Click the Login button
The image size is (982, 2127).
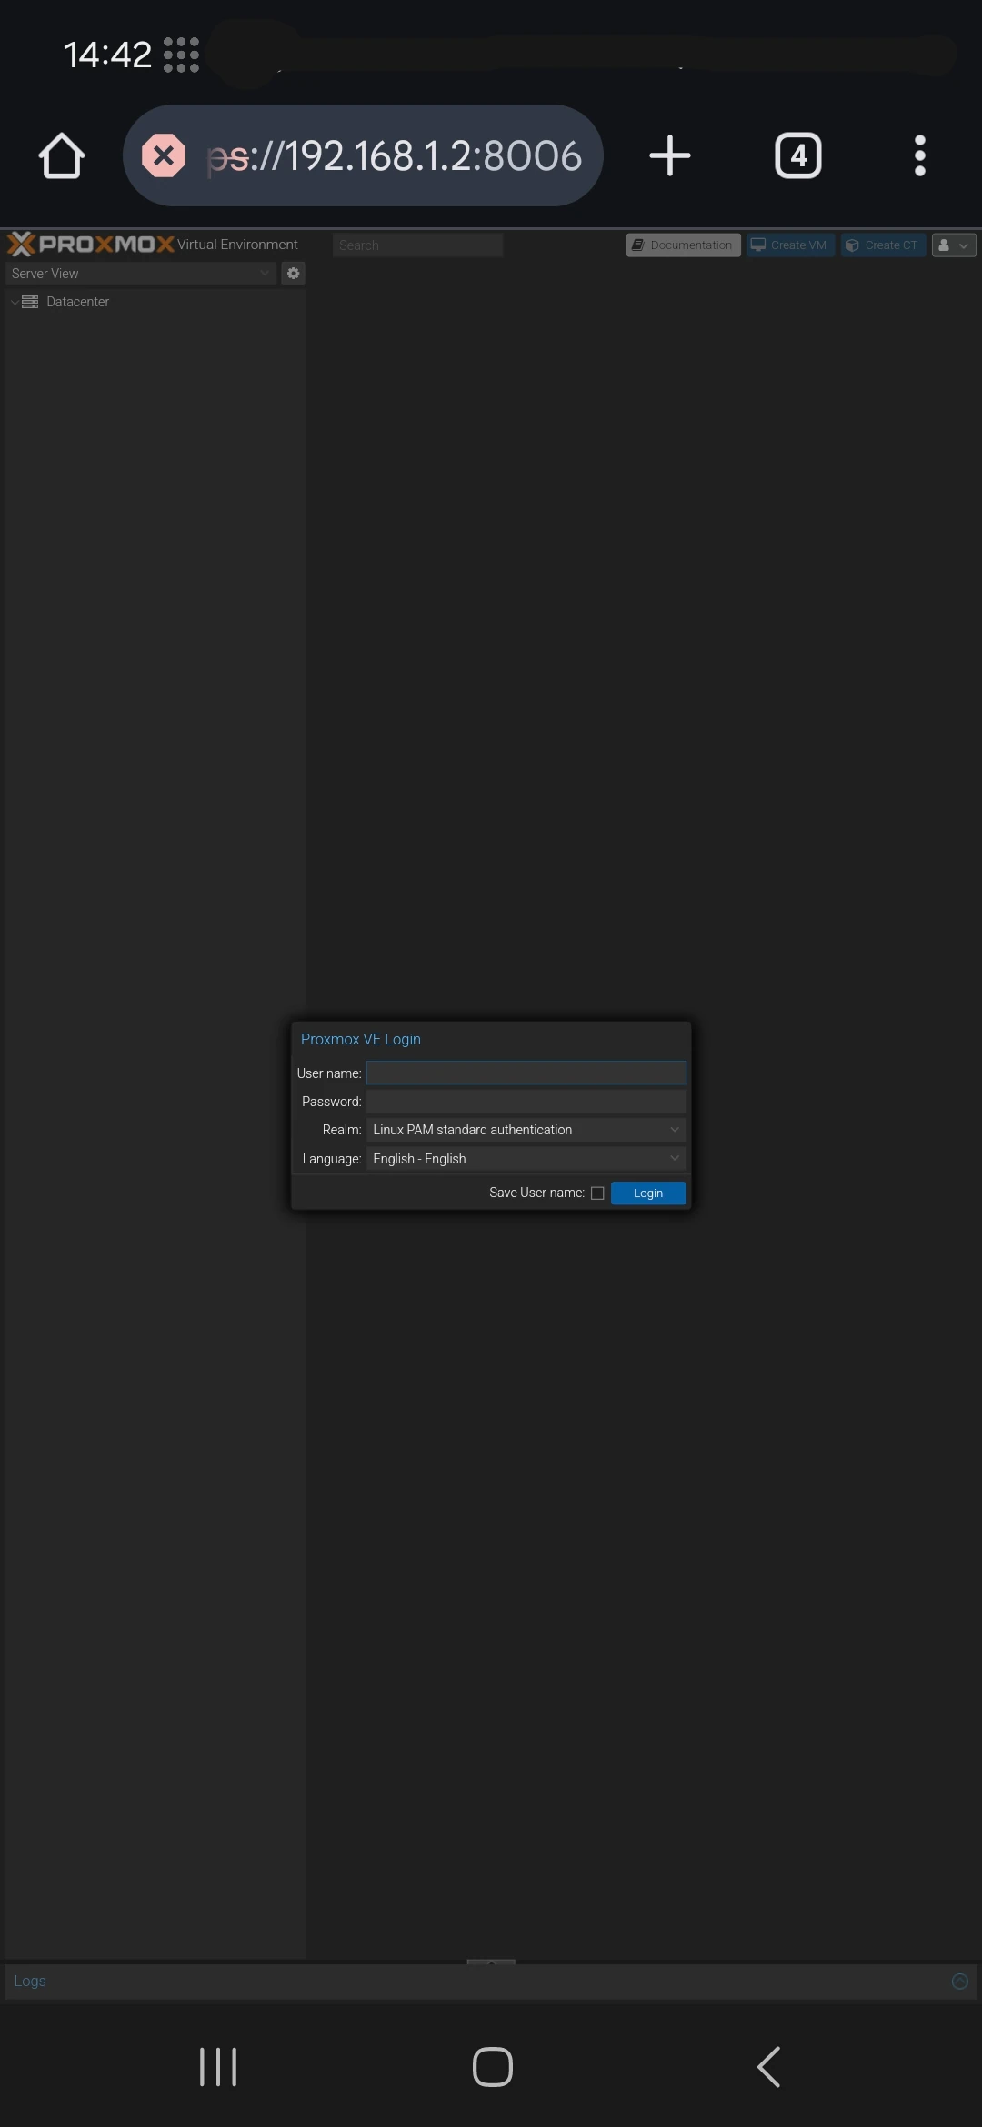coord(648,1193)
